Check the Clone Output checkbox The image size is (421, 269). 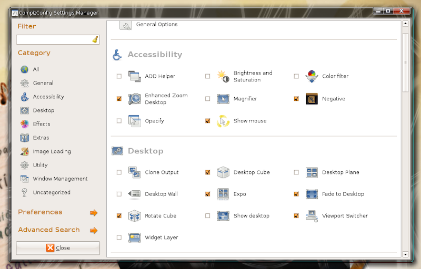[x=119, y=172]
